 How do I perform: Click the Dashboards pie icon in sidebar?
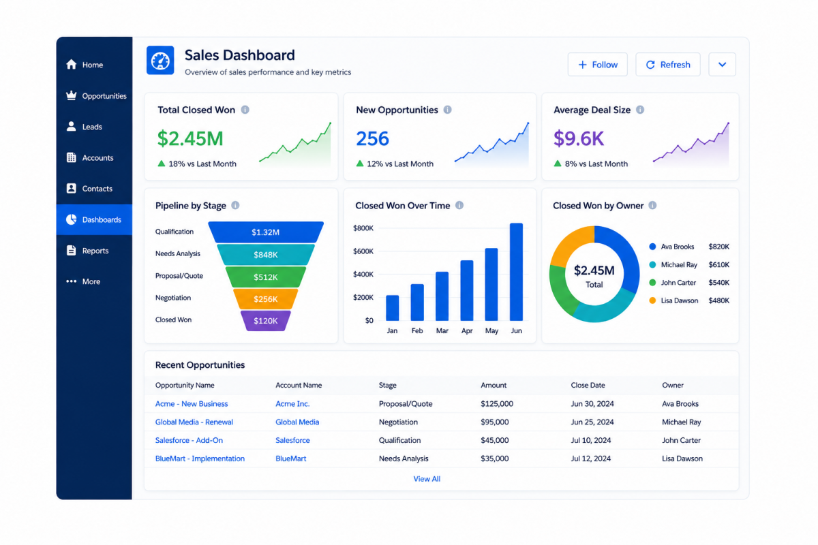pos(71,219)
